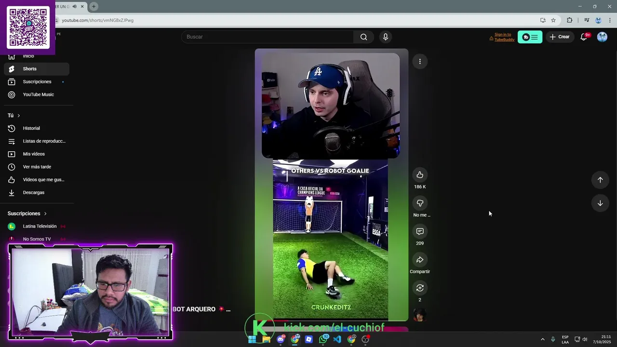Open Shorts in the sidebar
Viewport: 617px width, 347px height.
click(37, 69)
